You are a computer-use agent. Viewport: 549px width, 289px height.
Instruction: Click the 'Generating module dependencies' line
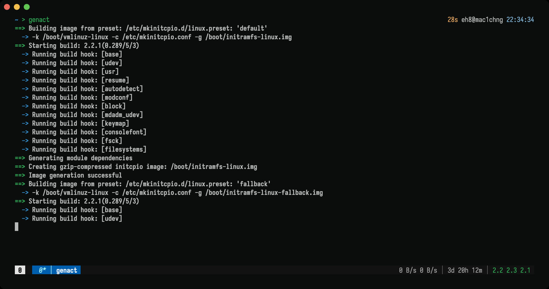74,158
